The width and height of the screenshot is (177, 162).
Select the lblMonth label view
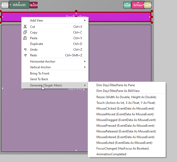click(19, 5)
